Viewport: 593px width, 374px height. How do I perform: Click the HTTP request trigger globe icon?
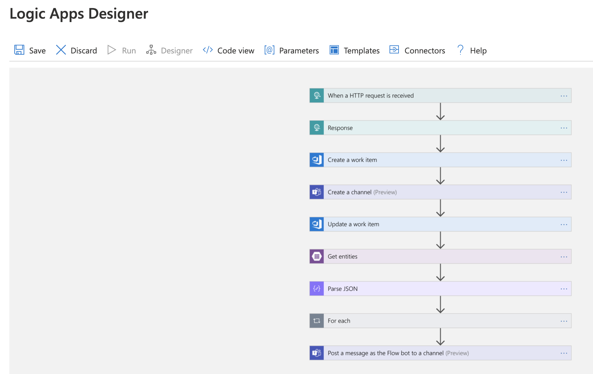point(317,95)
